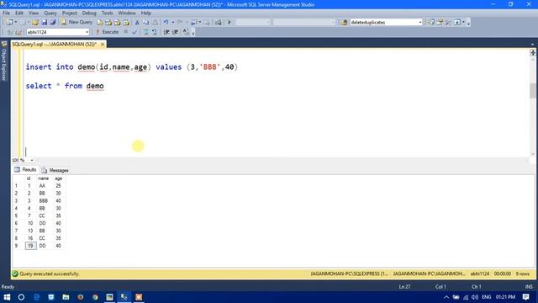Click the Find in Files icon
This screenshot has height=303, width=538.
coord(344,23)
